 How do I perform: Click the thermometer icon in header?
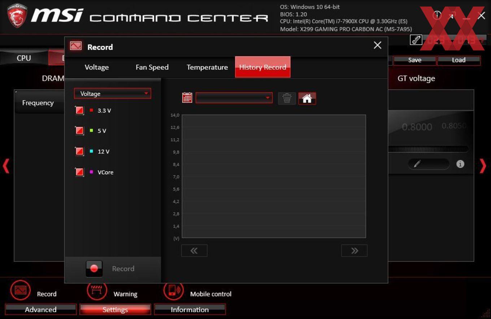(416, 40)
